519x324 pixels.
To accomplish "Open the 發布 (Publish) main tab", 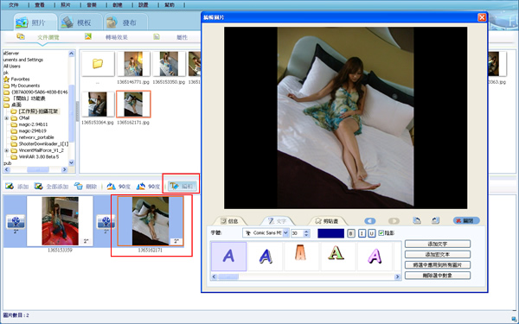I will point(125,22).
